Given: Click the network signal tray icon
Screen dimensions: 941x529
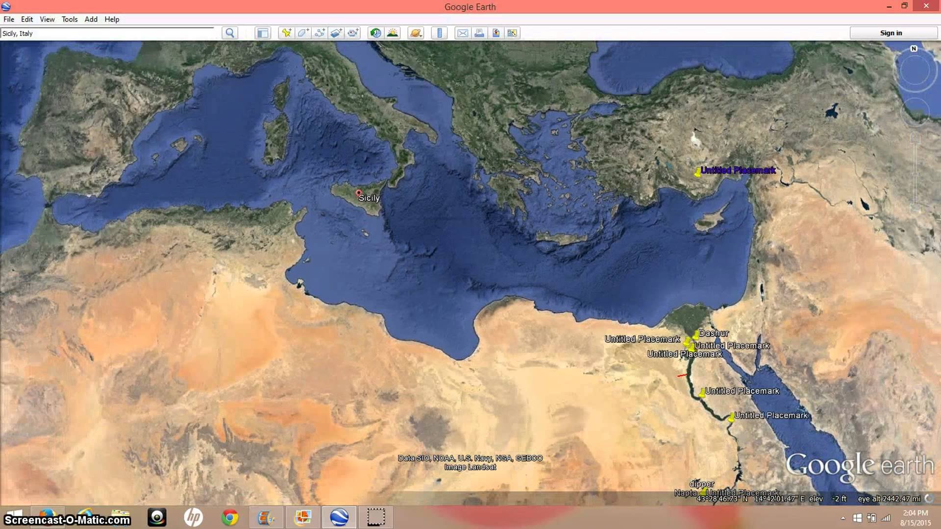Looking at the screenshot, I should coord(886,518).
